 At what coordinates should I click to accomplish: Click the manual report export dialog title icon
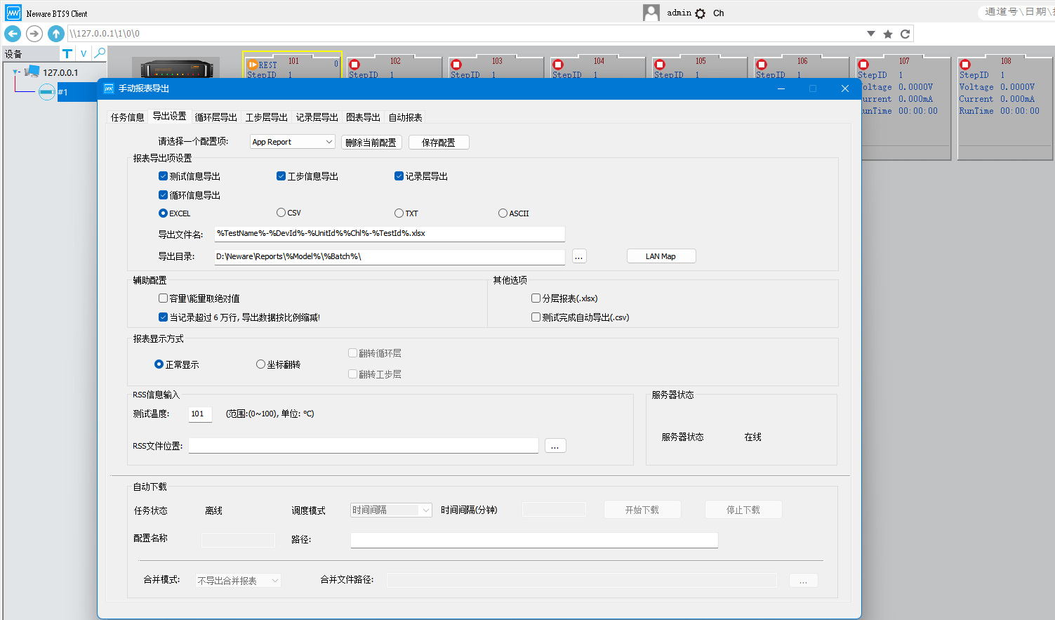pos(109,88)
